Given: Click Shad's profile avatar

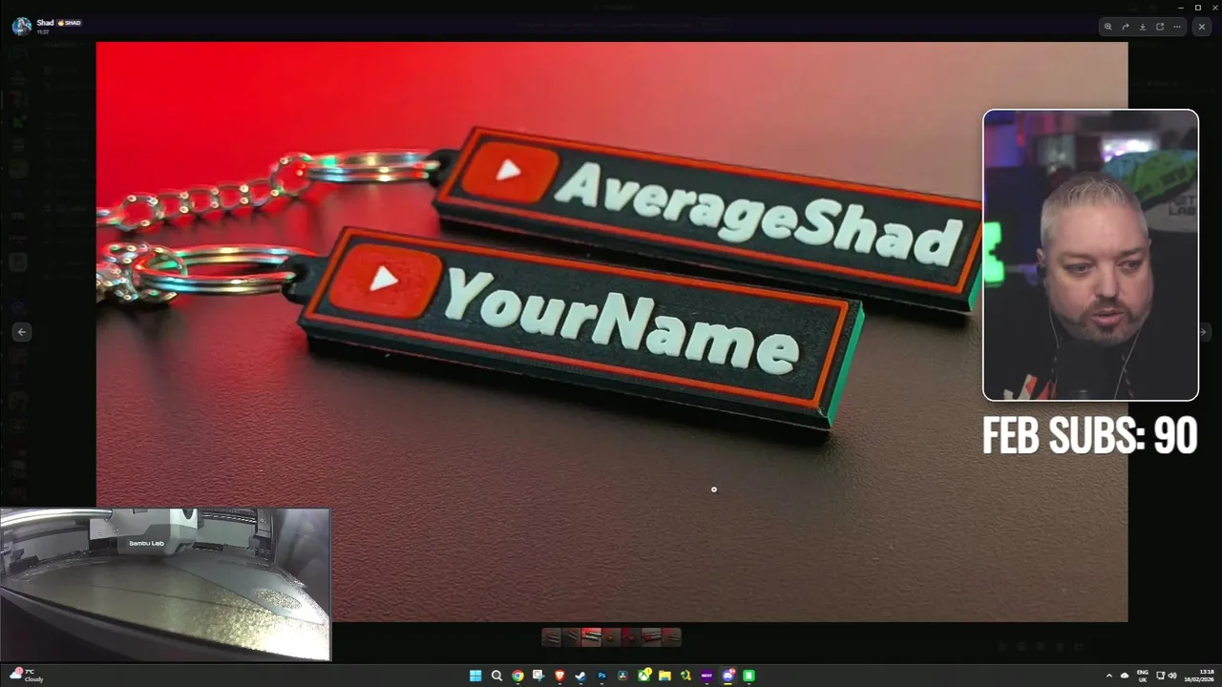Looking at the screenshot, I should 21,26.
